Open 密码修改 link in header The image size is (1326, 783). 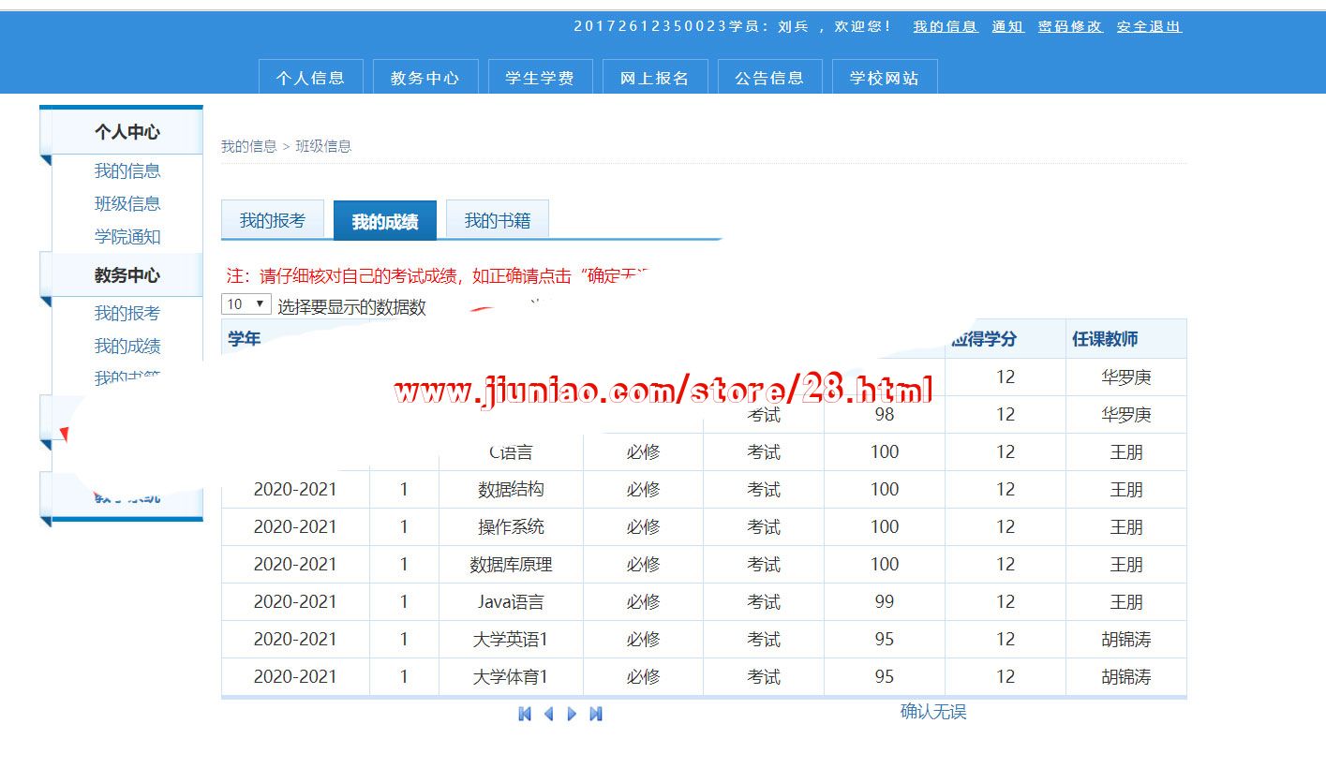pyautogui.click(x=1070, y=26)
